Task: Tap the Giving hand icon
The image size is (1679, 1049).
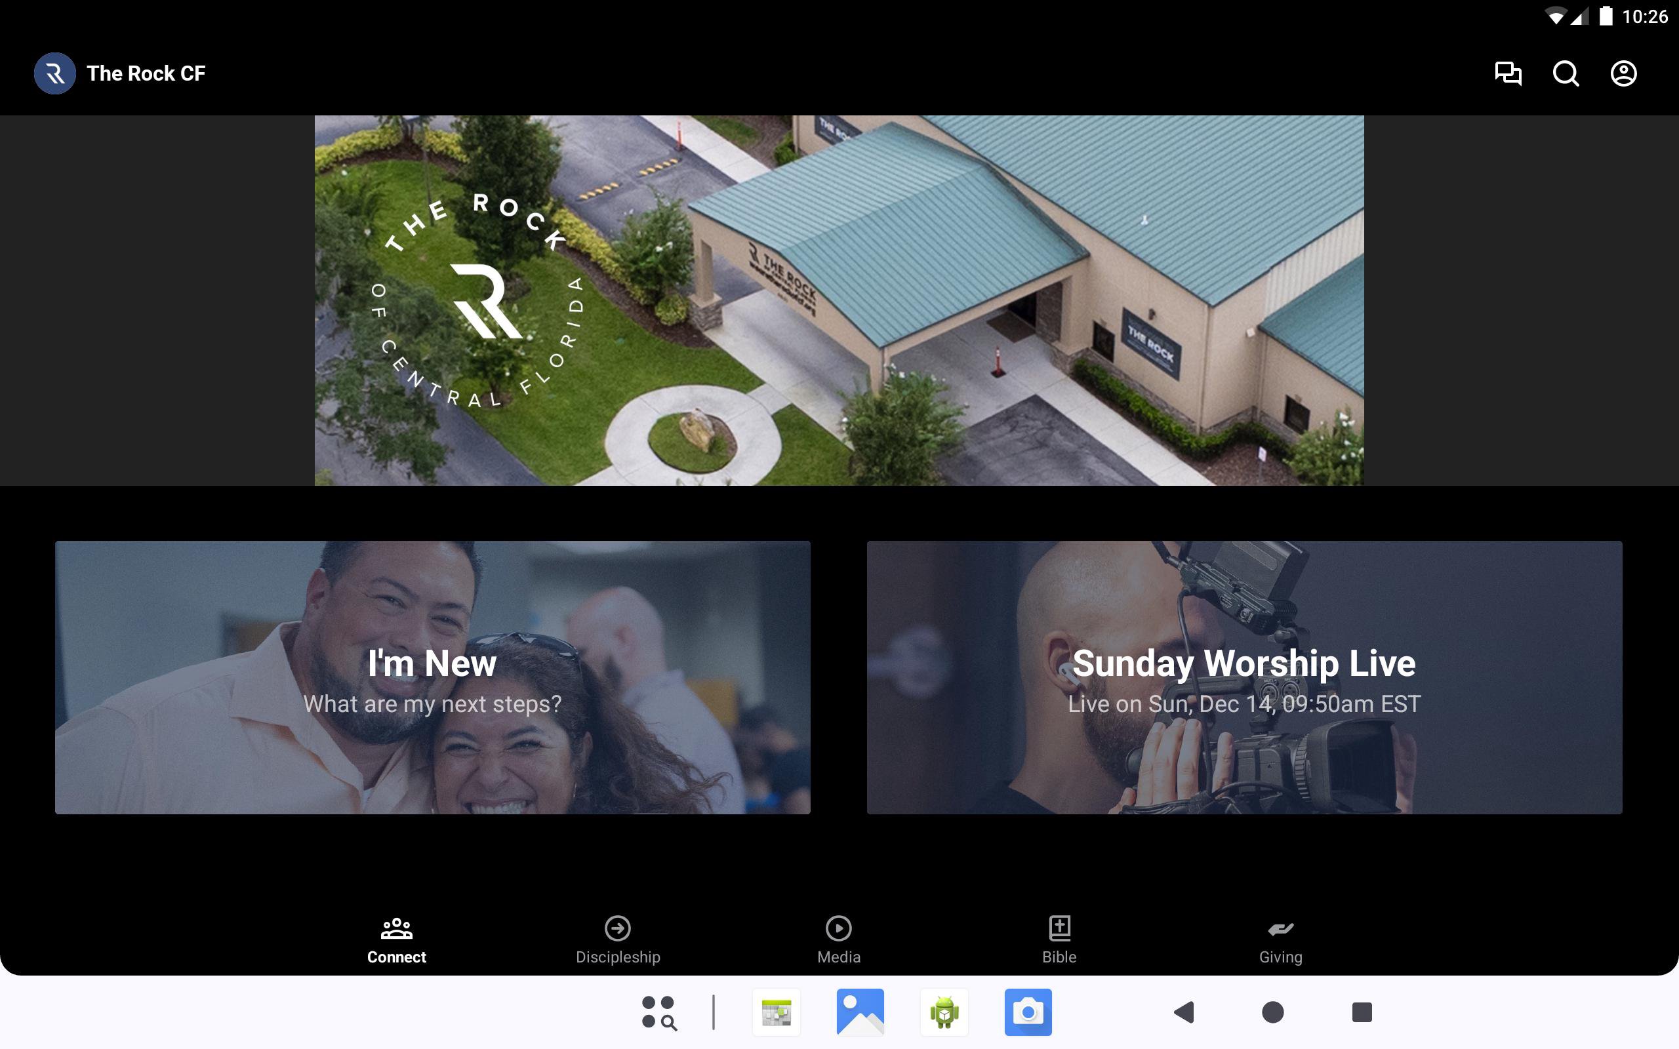Action: pyautogui.click(x=1280, y=928)
